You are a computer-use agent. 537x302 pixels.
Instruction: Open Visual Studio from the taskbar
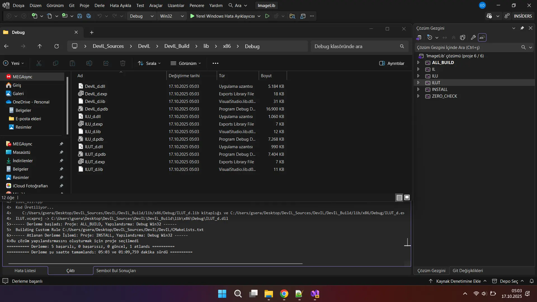pos(315,294)
